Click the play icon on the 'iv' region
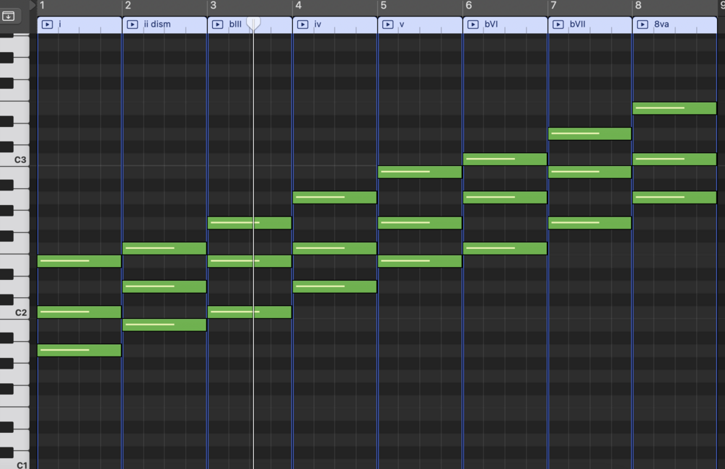The height and width of the screenshot is (469, 725). (302, 25)
